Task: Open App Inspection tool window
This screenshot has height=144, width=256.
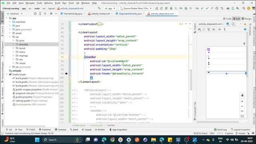Action: 118,130
